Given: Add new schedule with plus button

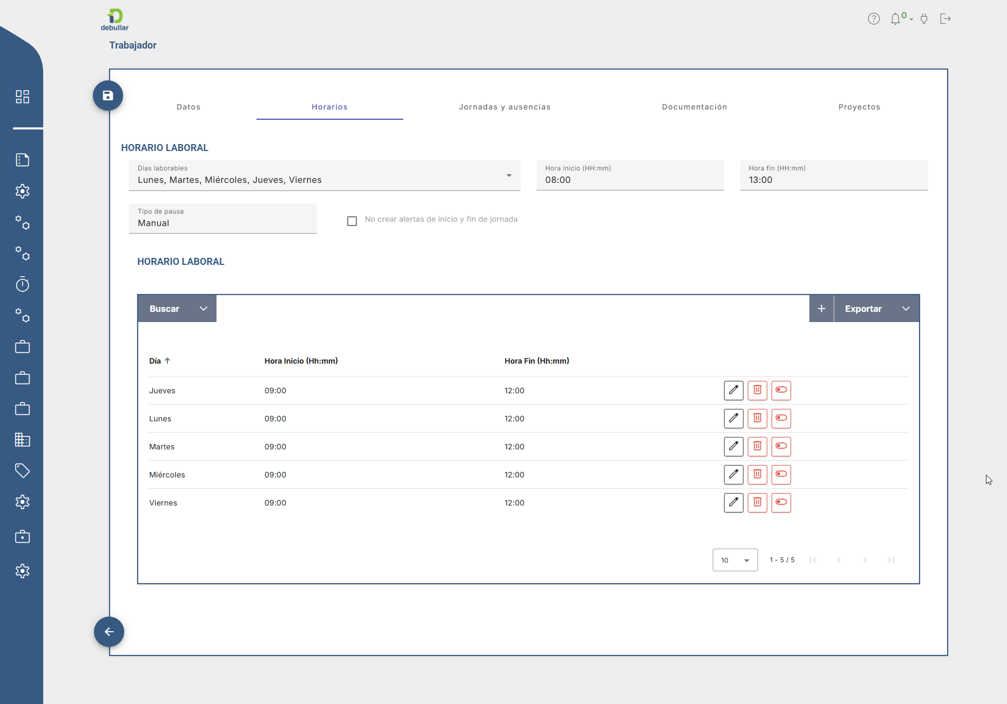Looking at the screenshot, I should (x=821, y=309).
